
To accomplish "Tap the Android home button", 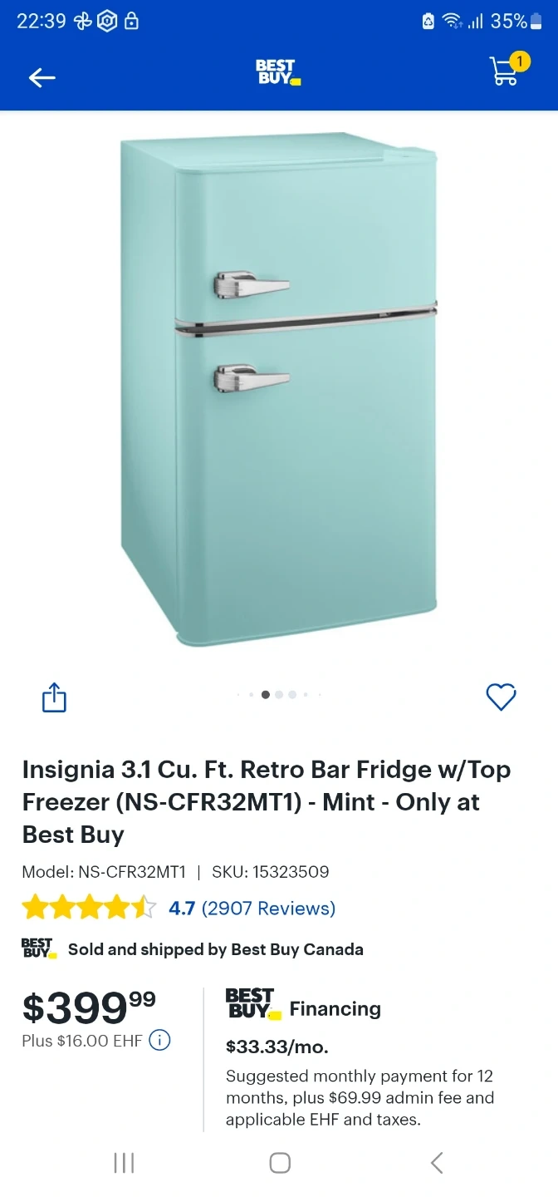I will point(280,1163).
